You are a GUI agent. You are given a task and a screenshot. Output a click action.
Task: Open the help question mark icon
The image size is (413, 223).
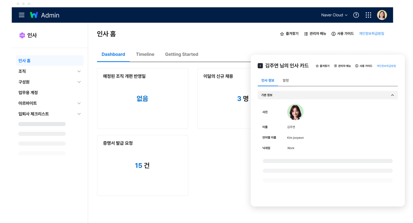[x=356, y=15]
